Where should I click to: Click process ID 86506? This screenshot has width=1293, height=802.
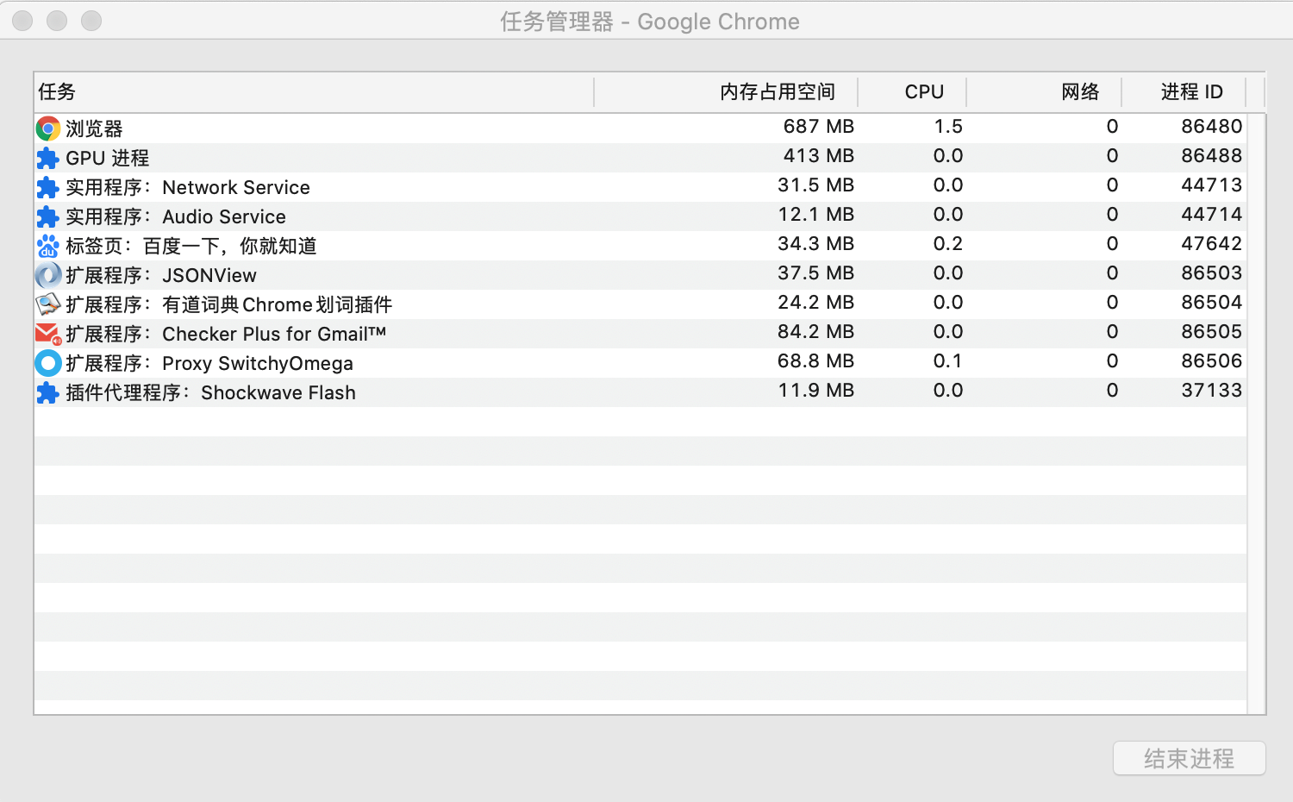[x=1212, y=361]
